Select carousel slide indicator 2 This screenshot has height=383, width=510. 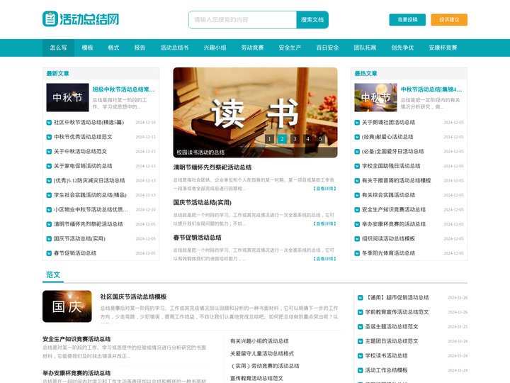[282, 139]
